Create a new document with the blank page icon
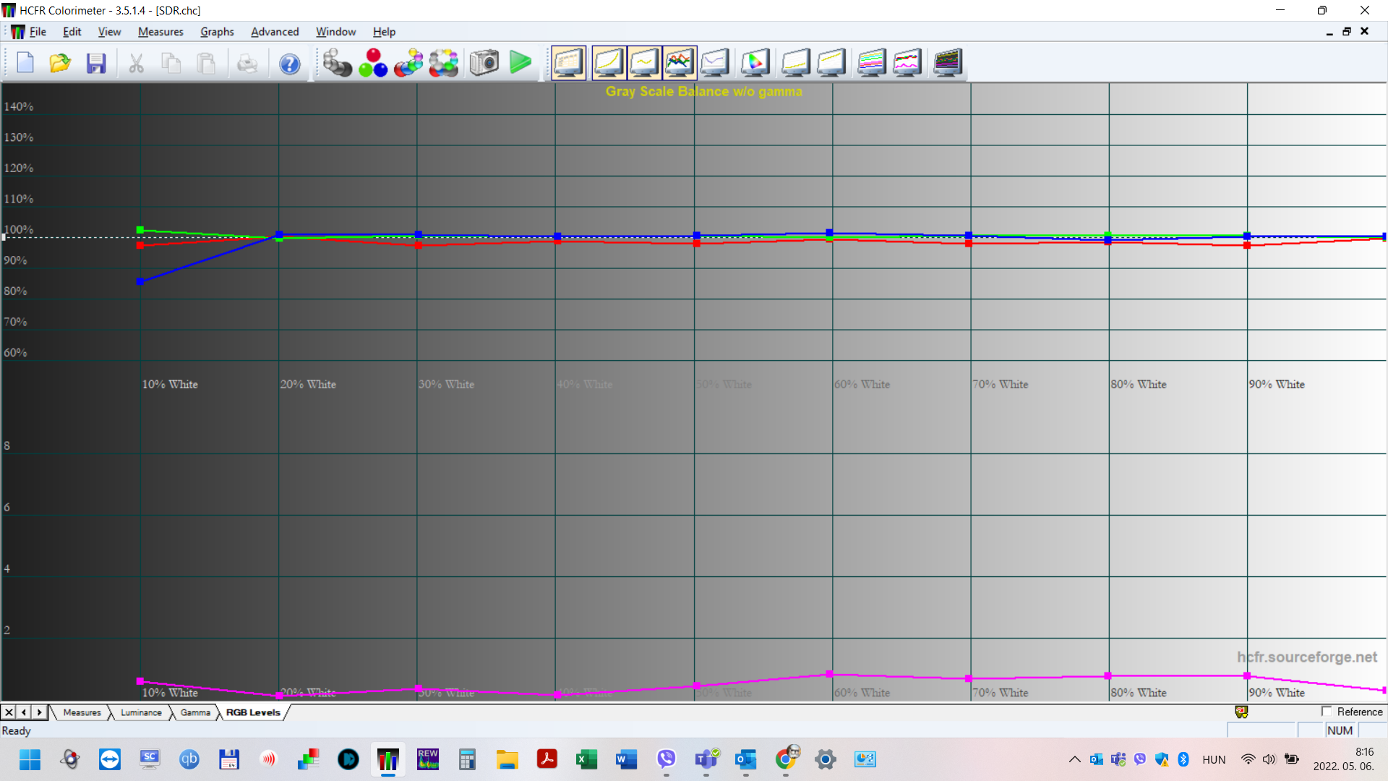The width and height of the screenshot is (1388, 781). pos(25,63)
